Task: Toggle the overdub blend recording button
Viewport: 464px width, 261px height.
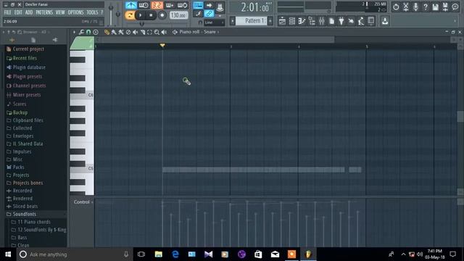Action: 170,5
